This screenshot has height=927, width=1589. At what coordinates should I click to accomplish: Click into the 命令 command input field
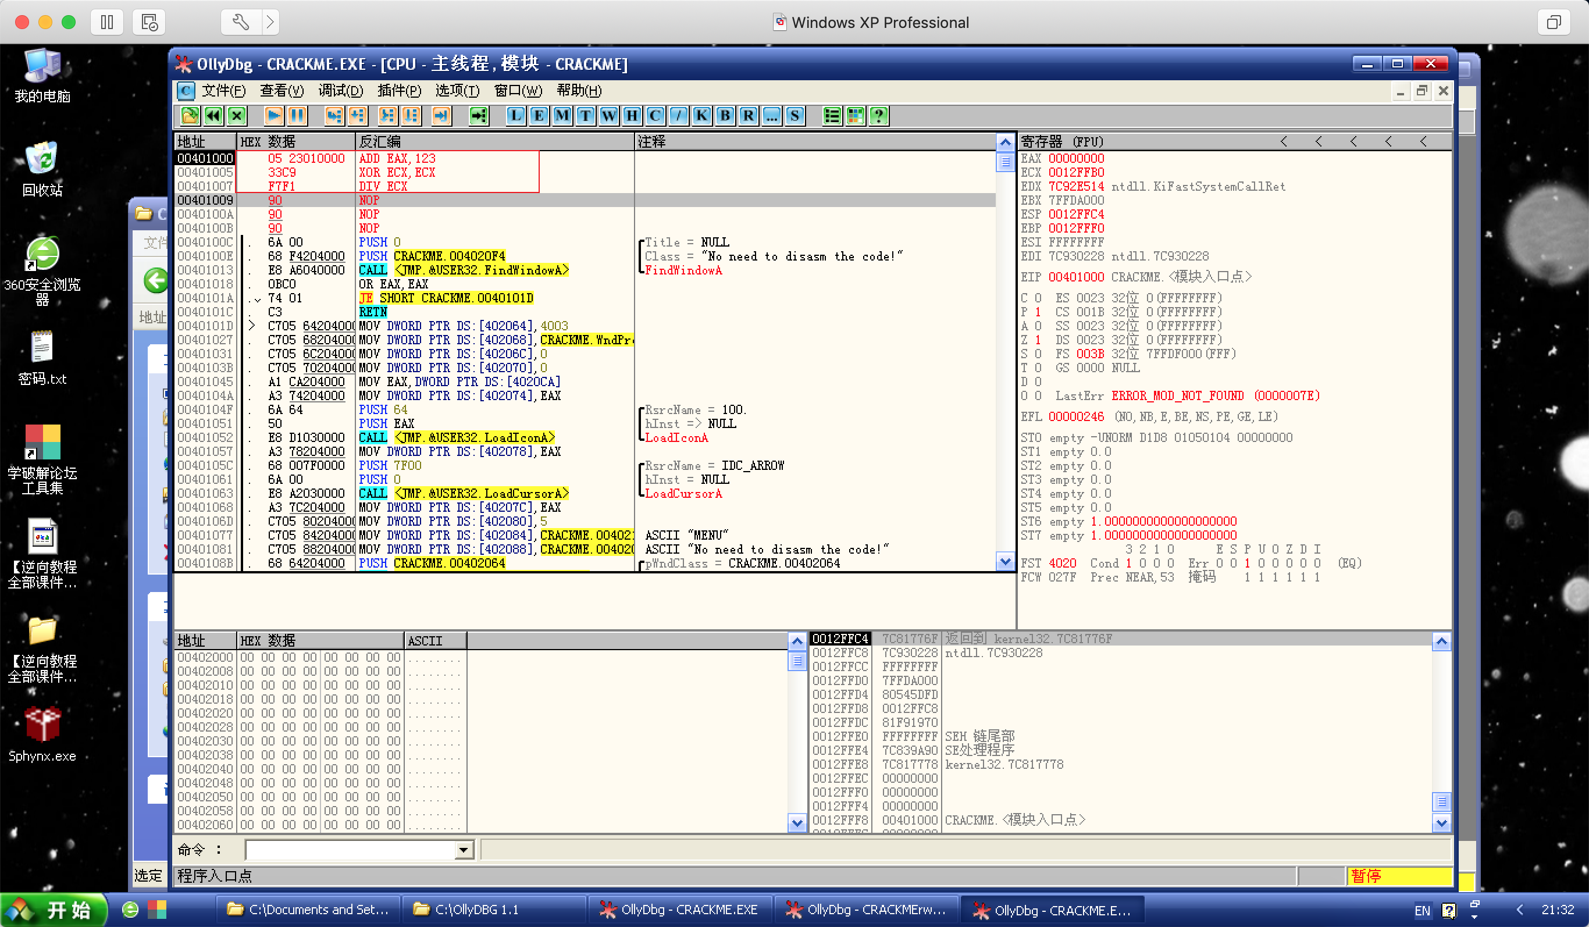point(350,850)
